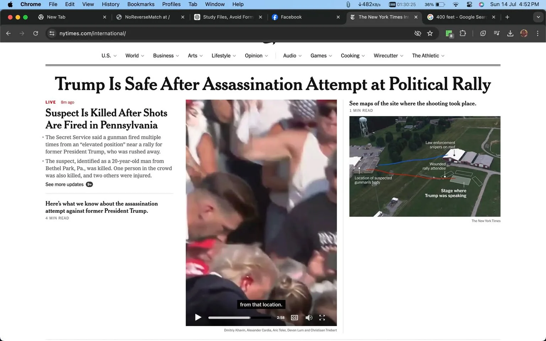Click See more updates link
Image resolution: width=546 pixels, height=341 pixels.
click(69, 184)
